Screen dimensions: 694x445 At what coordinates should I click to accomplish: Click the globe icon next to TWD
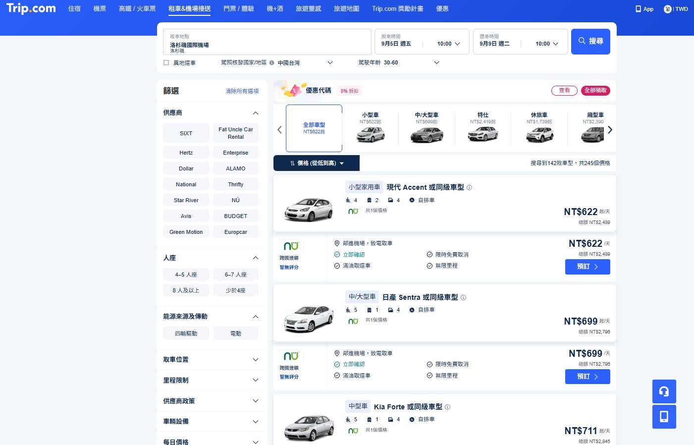tap(667, 8)
